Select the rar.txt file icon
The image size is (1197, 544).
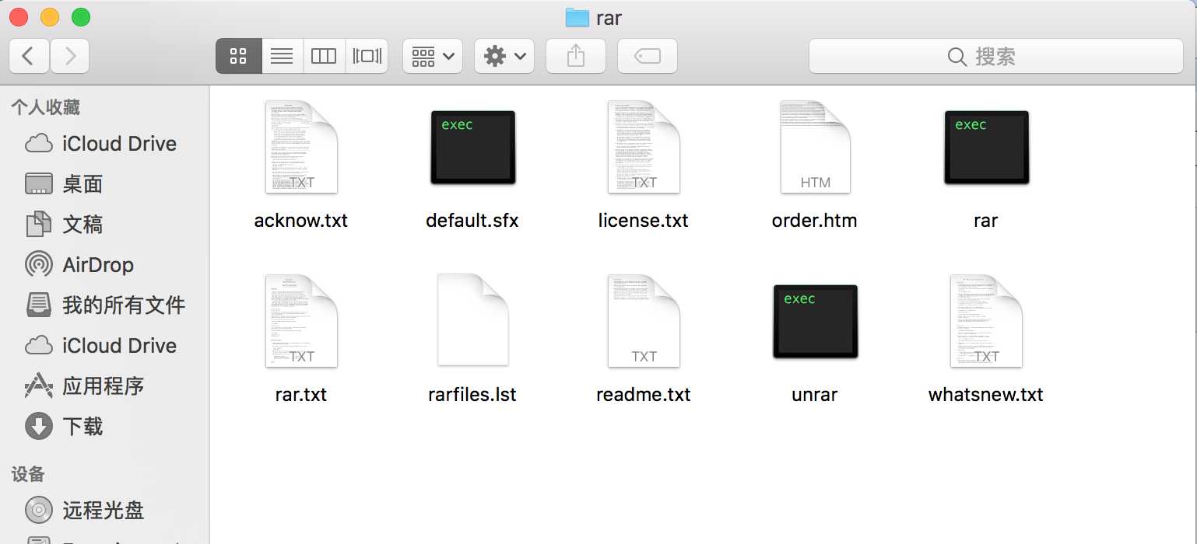(x=301, y=320)
